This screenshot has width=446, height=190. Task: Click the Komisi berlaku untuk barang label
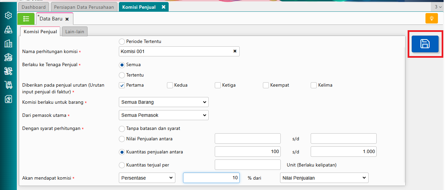coord(53,102)
